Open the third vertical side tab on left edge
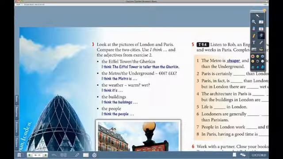The height and width of the screenshot is (159, 283). tap(17, 128)
